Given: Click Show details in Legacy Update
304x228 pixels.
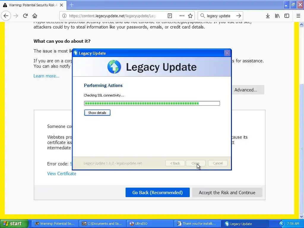Looking at the screenshot, I should pyautogui.click(x=97, y=113).
